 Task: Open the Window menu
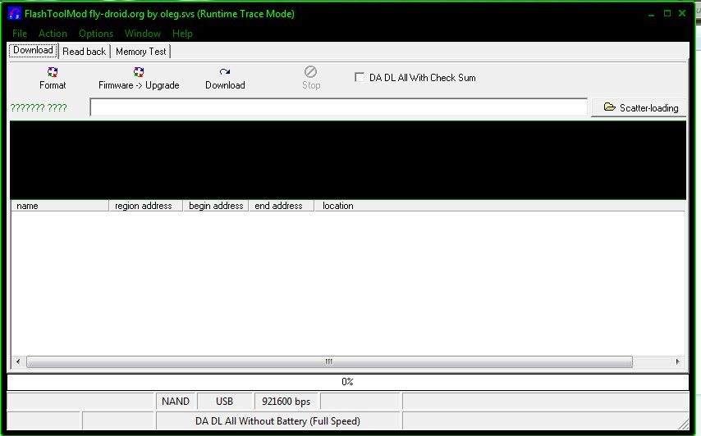pyautogui.click(x=143, y=34)
